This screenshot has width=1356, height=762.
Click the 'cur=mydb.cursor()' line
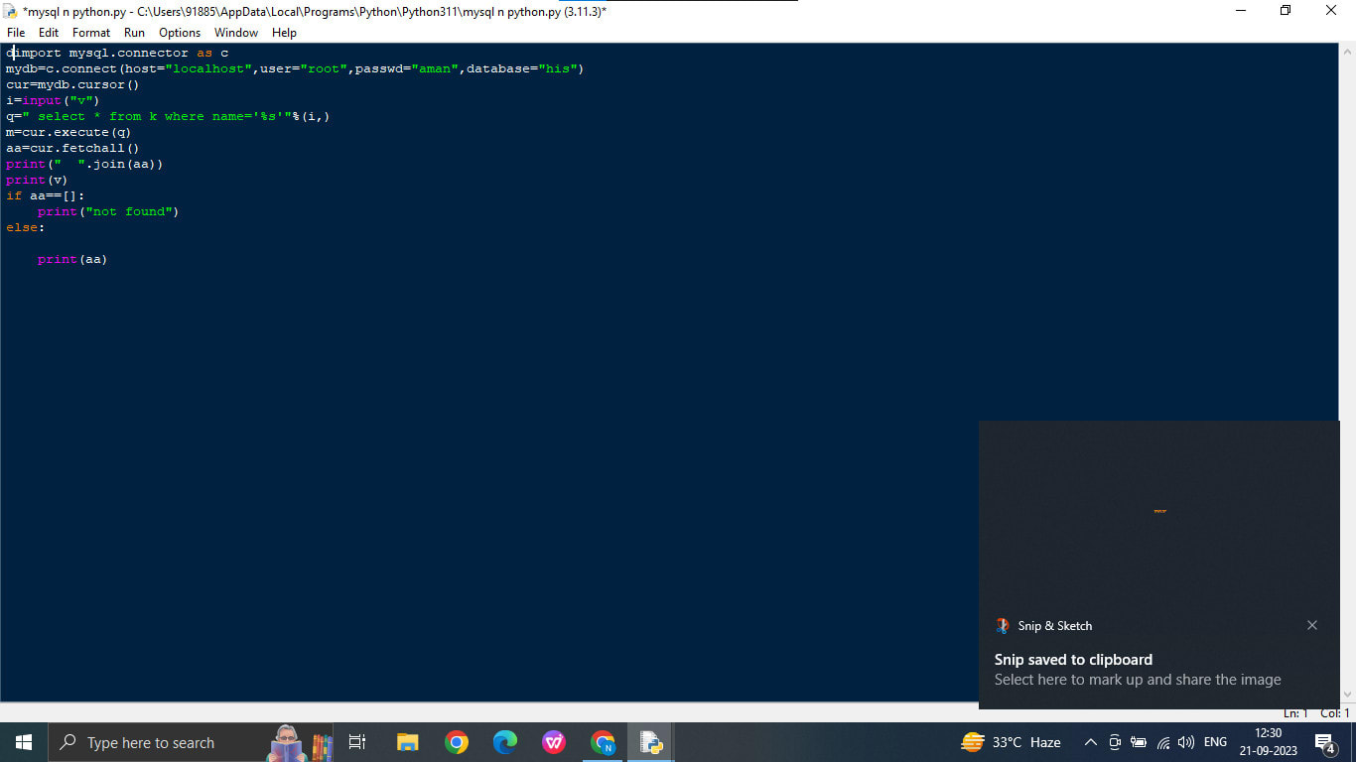coord(72,84)
